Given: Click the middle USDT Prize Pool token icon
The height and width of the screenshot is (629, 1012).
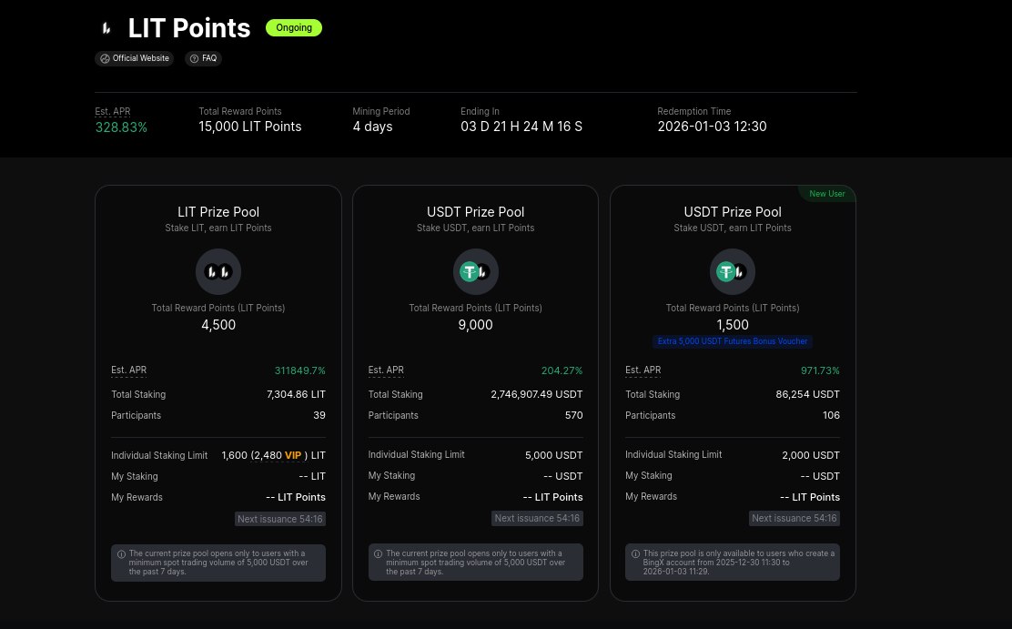Looking at the screenshot, I should 475,271.
